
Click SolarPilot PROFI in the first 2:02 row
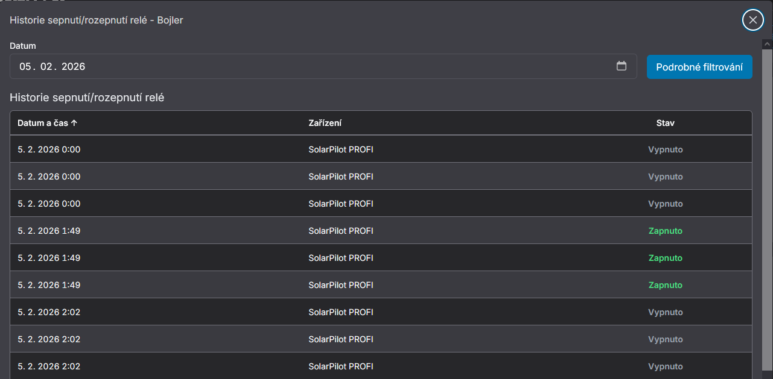(x=340, y=312)
